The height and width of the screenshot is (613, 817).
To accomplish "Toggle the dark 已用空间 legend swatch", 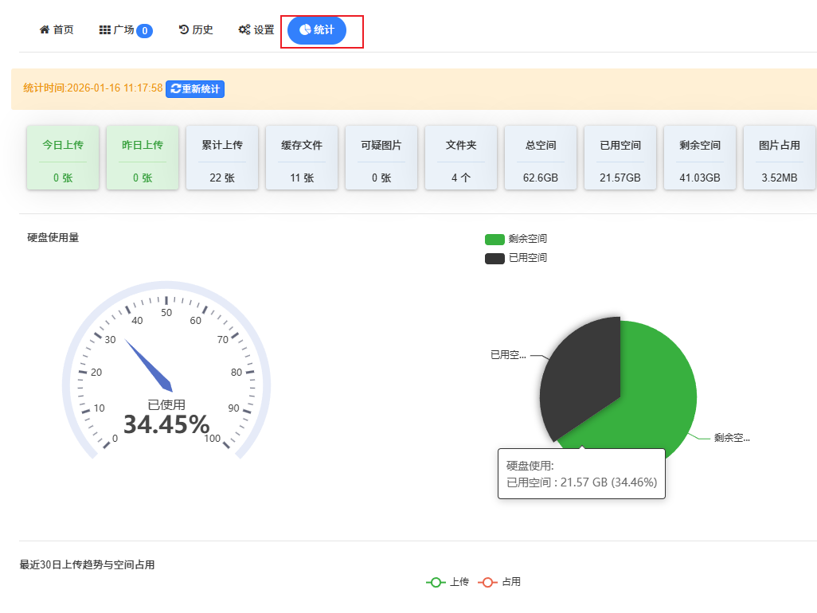I will (494, 258).
